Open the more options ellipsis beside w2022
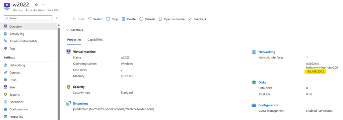343x120 pixels. click(x=44, y=5)
